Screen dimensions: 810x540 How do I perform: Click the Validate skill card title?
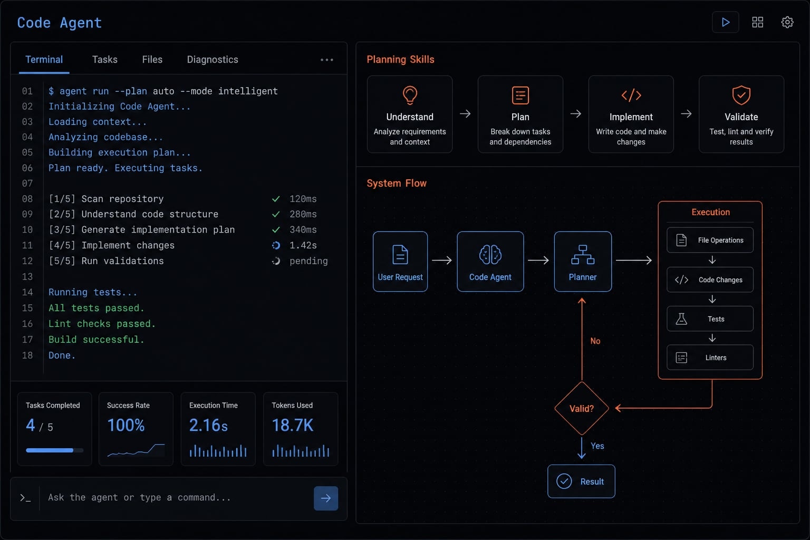[741, 117]
